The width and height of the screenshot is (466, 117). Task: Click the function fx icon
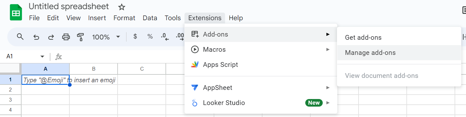coord(59,57)
